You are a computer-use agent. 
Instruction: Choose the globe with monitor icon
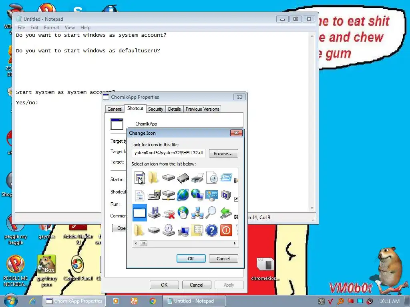(197, 195)
